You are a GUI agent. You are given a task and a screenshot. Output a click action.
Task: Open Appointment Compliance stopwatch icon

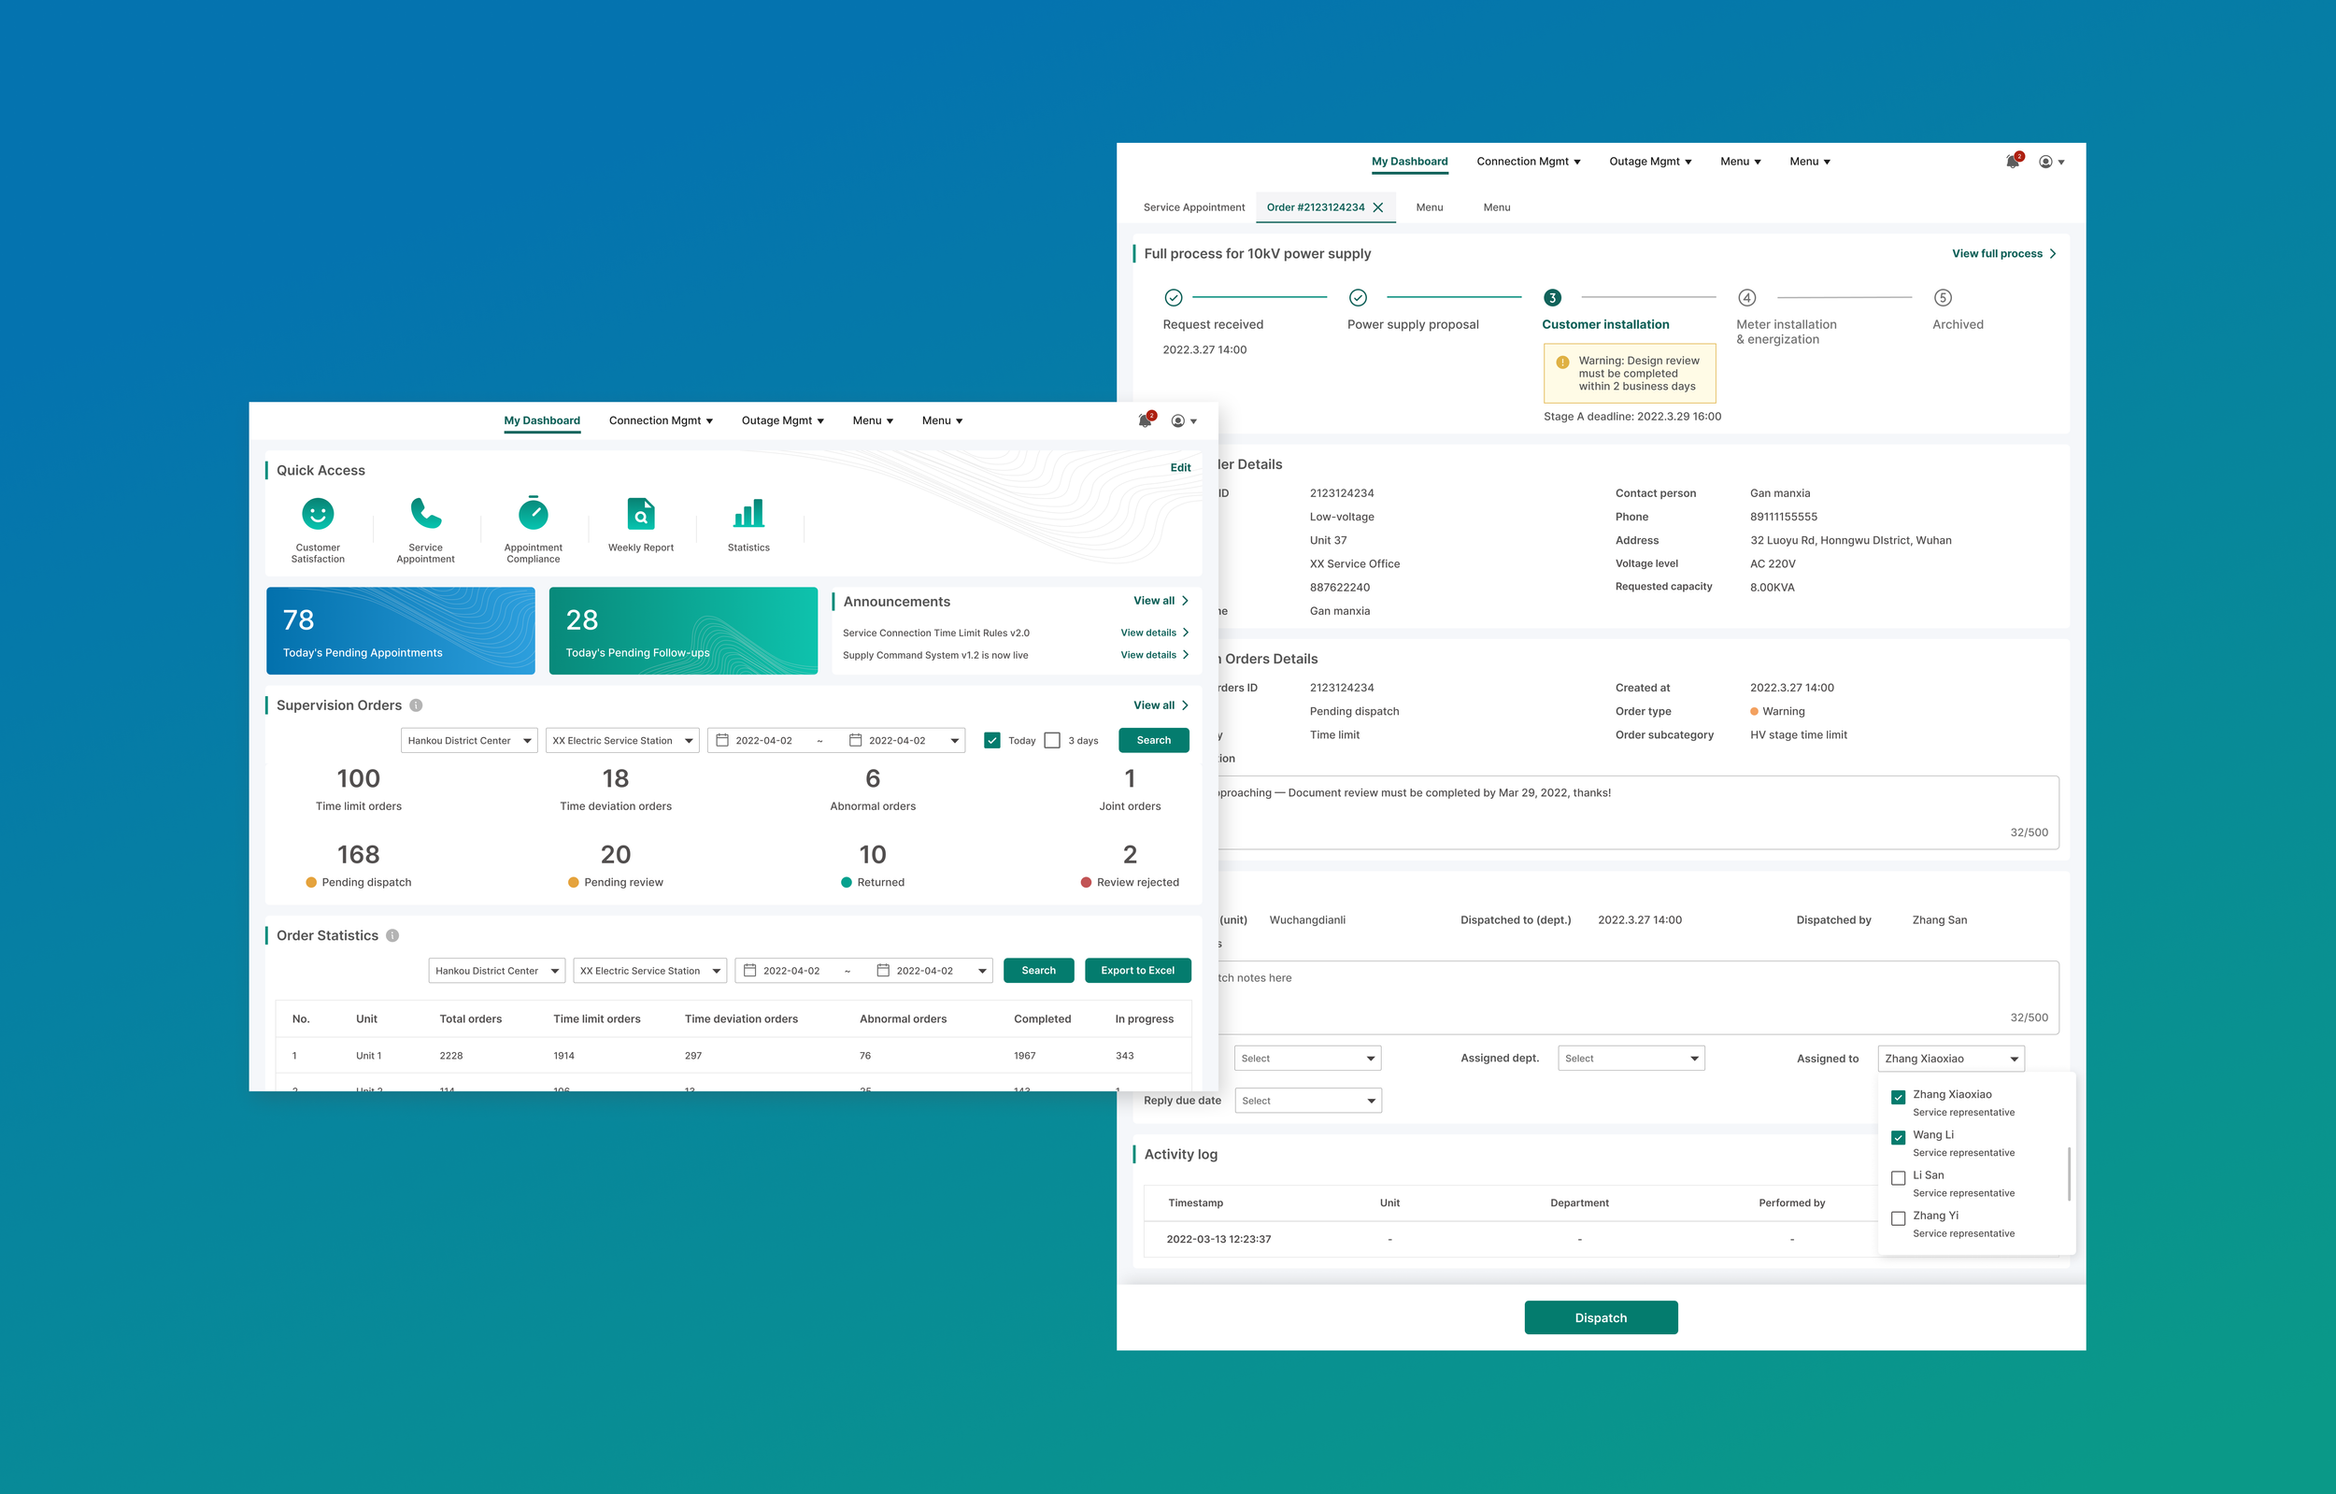[x=533, y=514]
